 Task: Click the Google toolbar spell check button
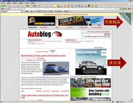[58, 11]
